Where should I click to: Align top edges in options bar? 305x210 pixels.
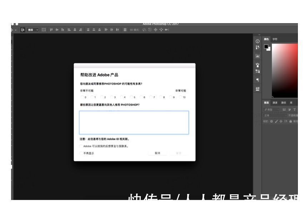click(x=51, y=30)
